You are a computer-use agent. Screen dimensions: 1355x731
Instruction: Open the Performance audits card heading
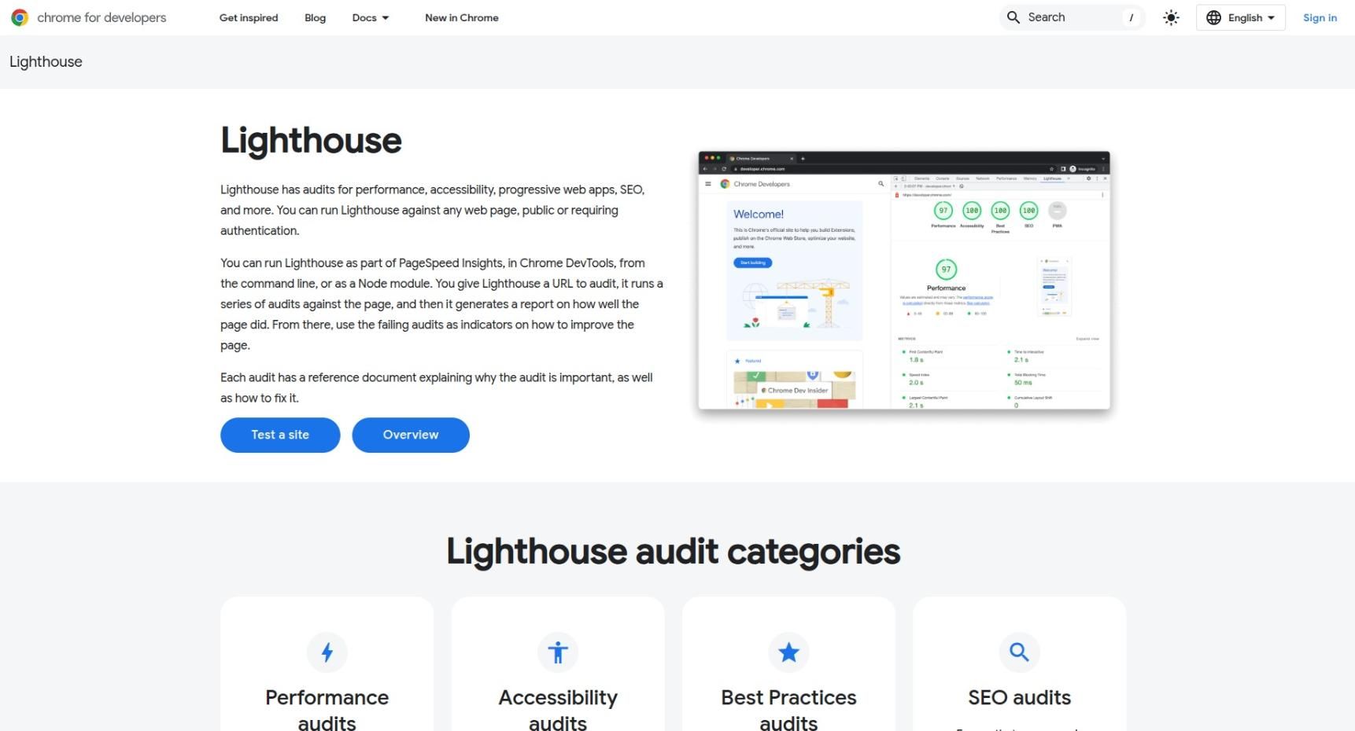pyautogui.click(x=327, y=710)
